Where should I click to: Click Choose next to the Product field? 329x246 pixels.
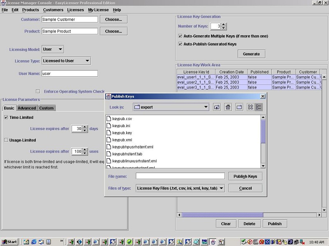[x=114, y=32]
